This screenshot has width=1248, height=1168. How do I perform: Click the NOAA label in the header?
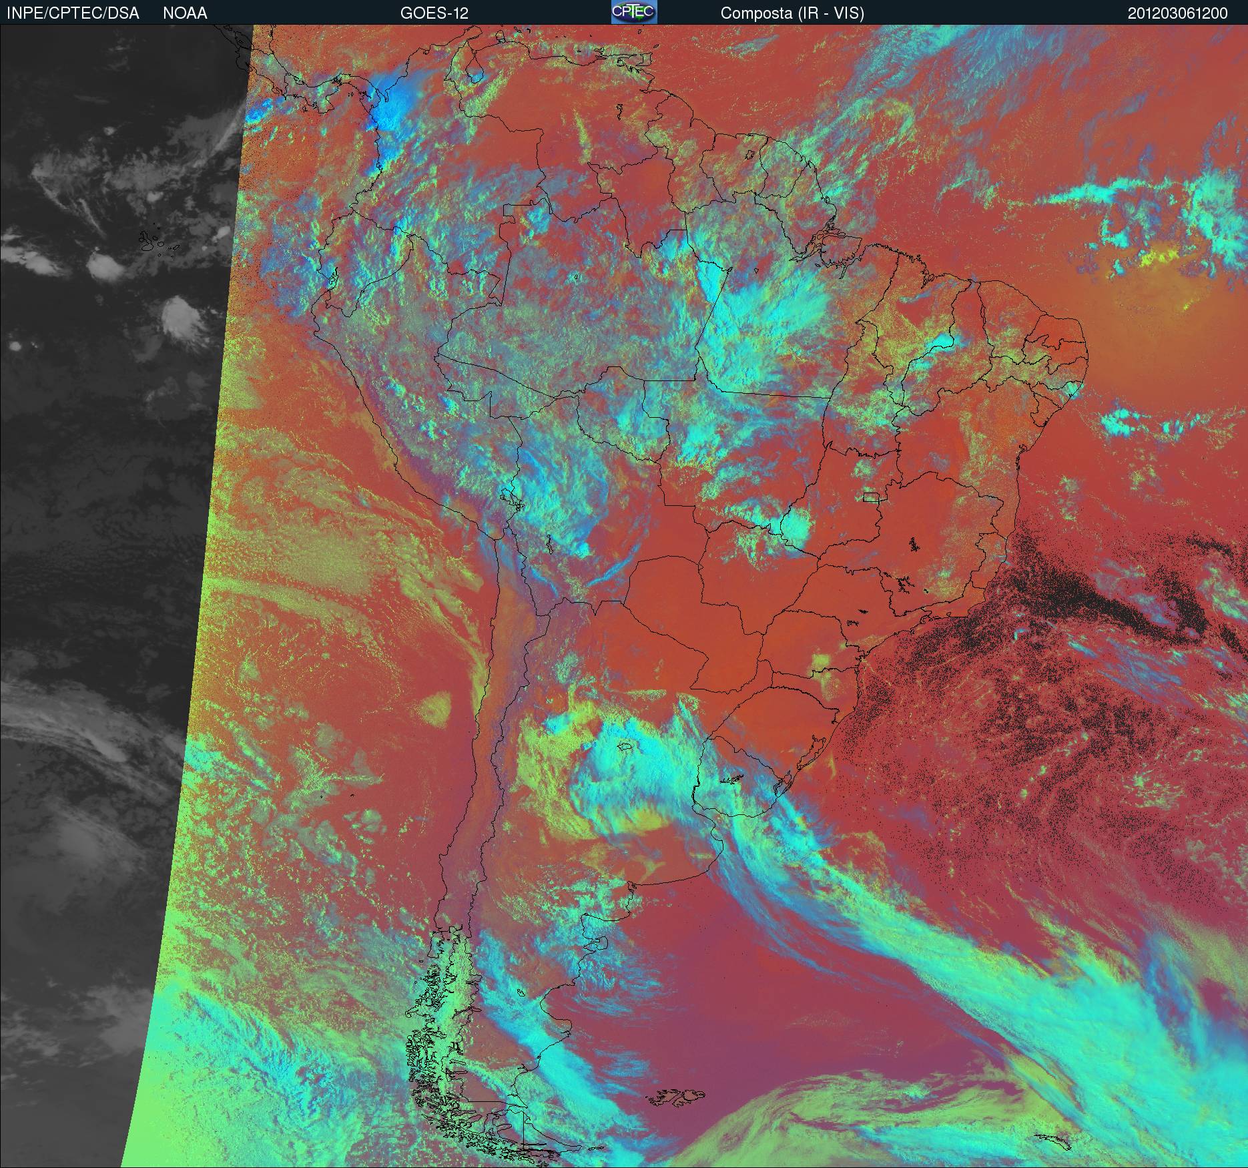click(x=185, y=13)
